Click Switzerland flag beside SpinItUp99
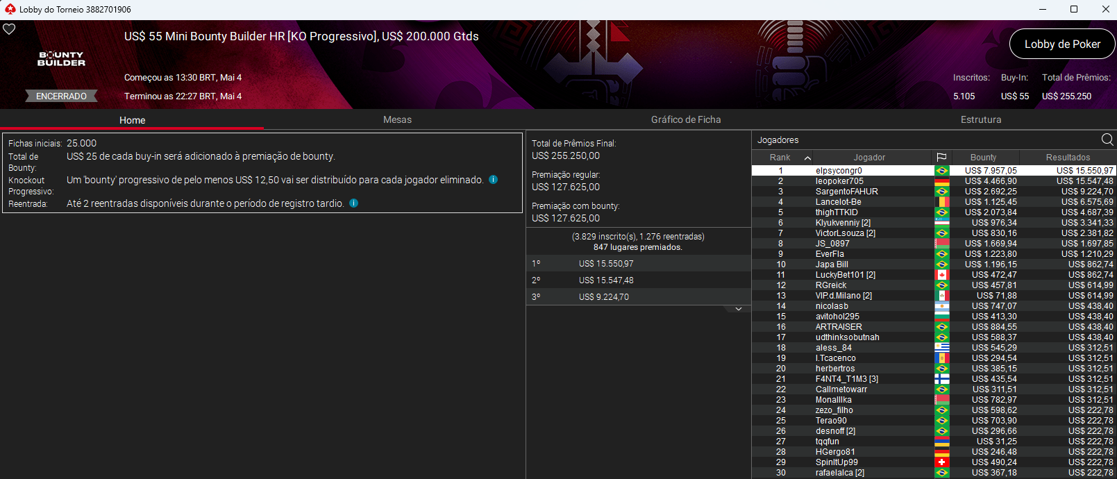 click(942, 462)
